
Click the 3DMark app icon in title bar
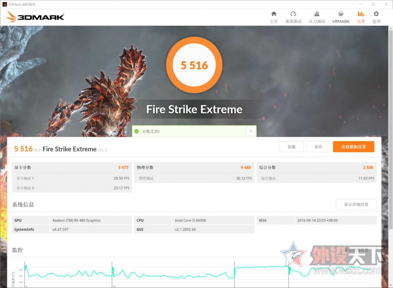click(5, 4)
